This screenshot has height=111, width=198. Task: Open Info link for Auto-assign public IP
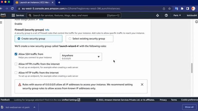click(x=41, y=19)
